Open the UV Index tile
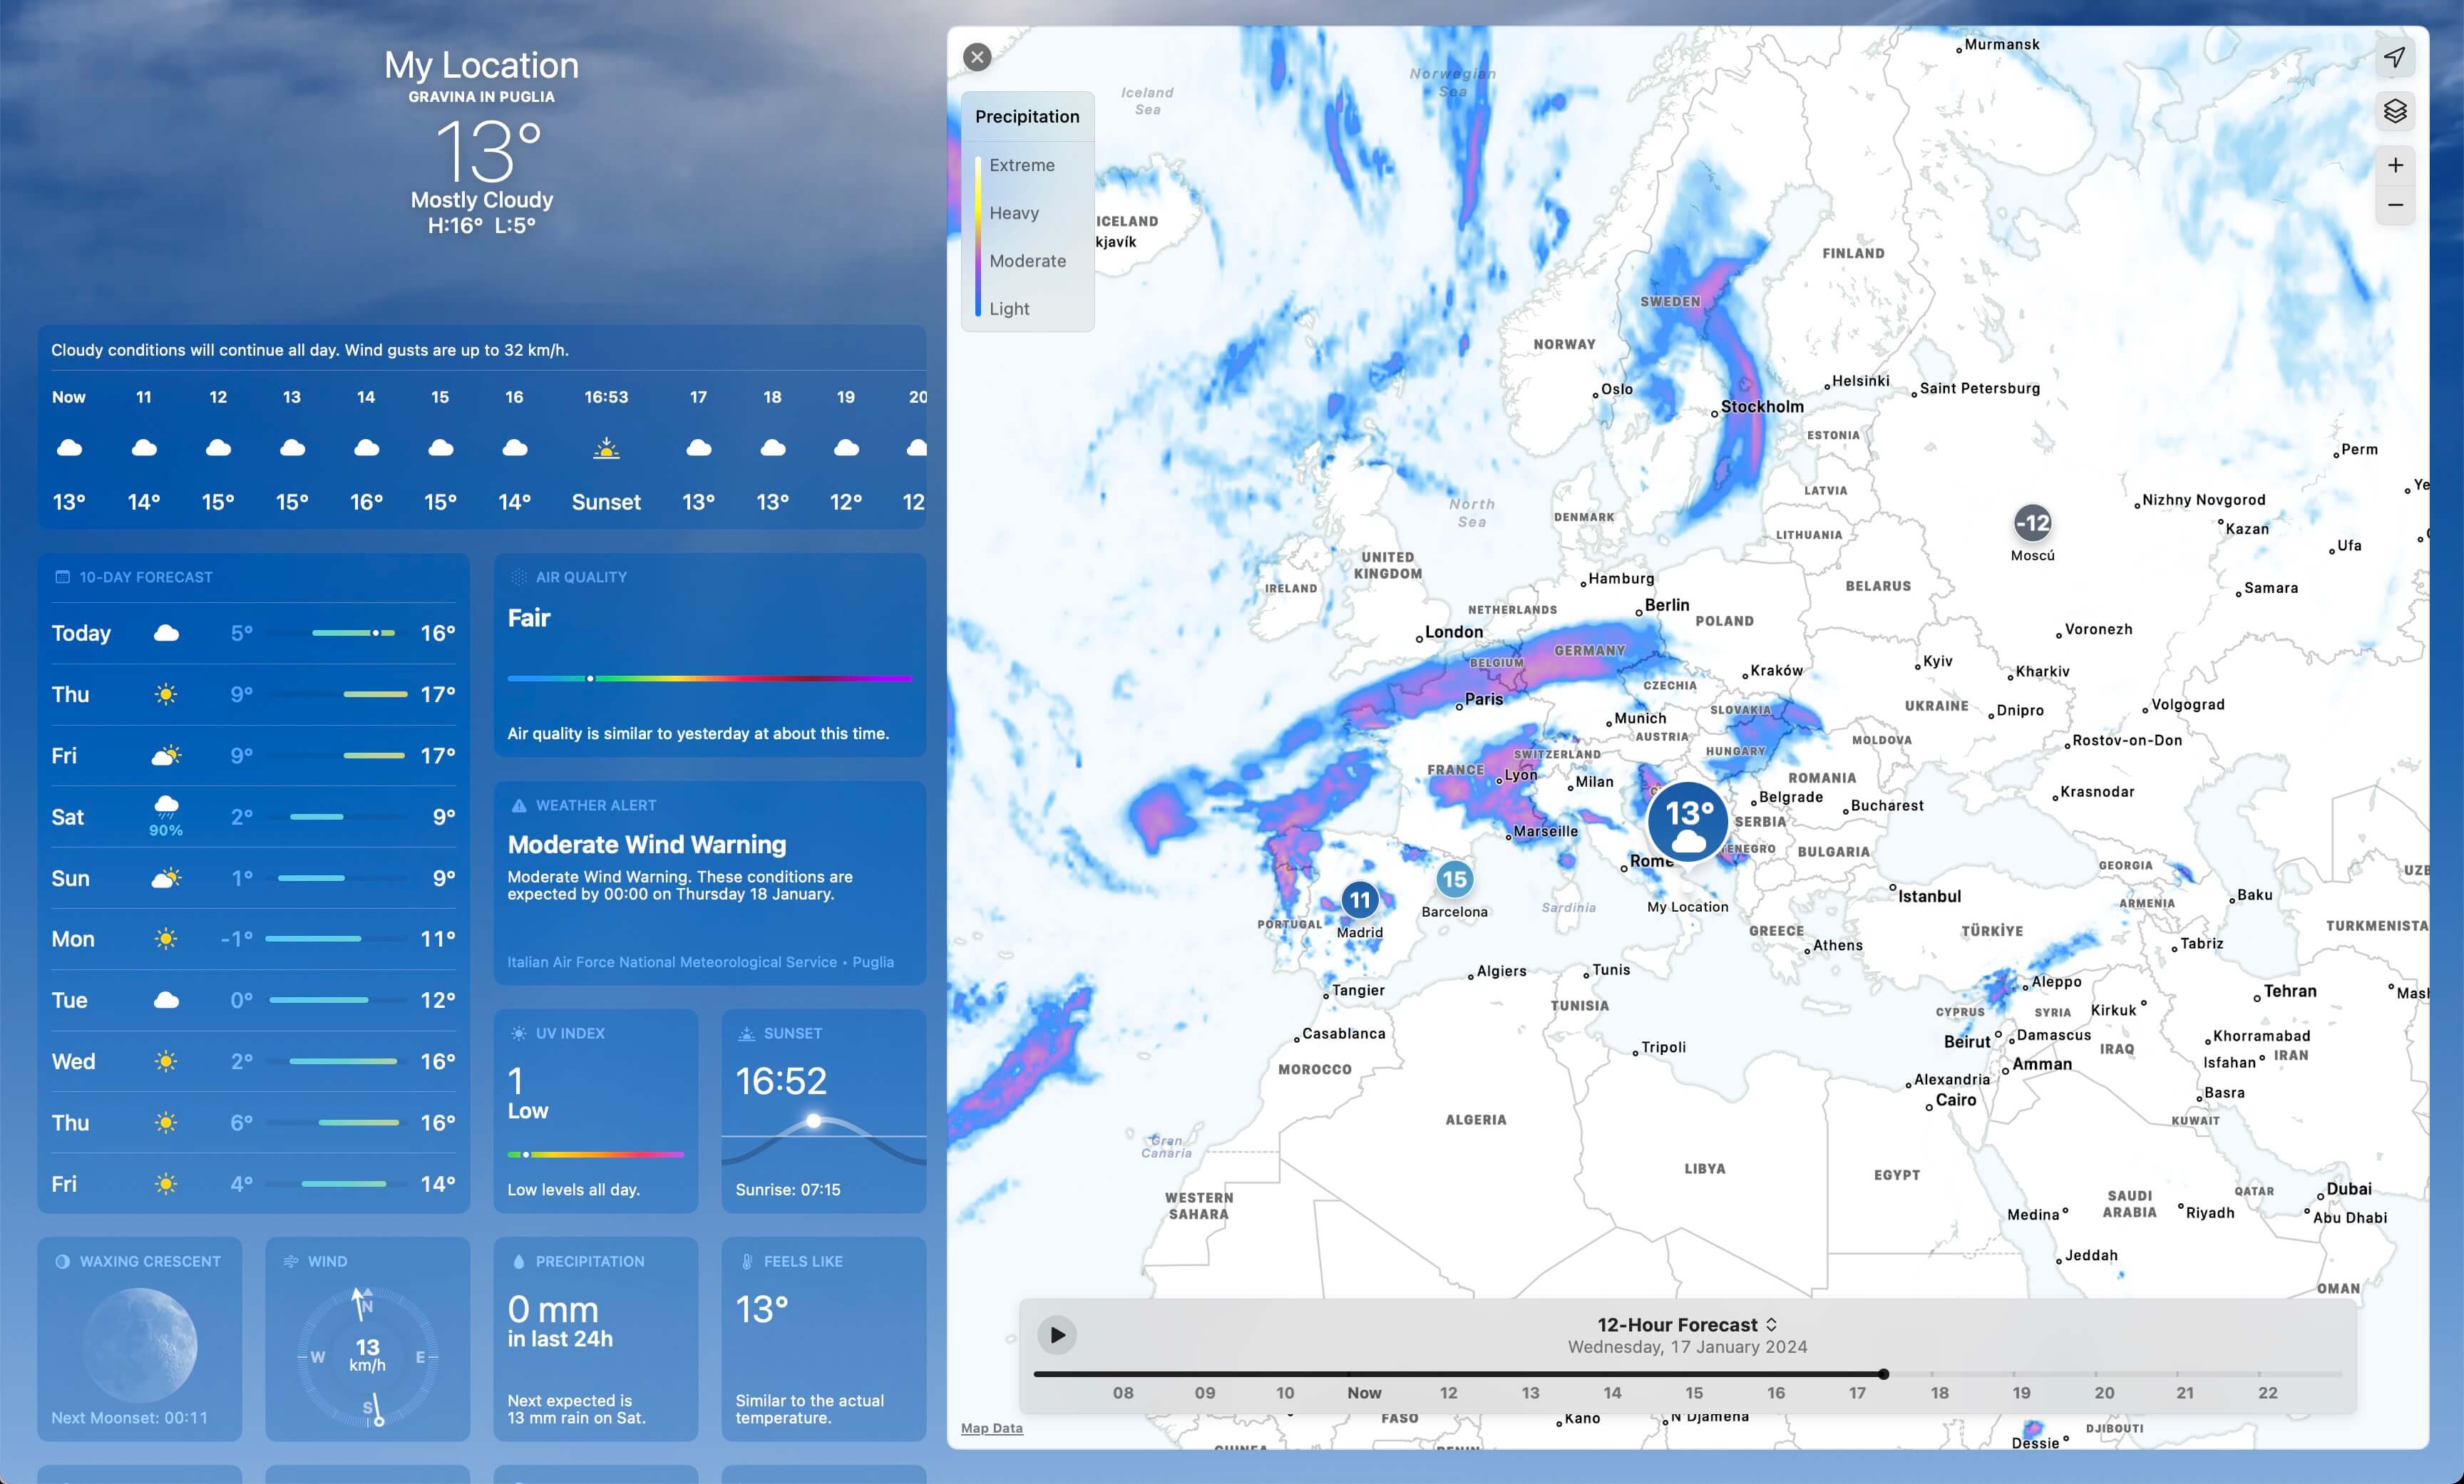 pos(595,1110)
